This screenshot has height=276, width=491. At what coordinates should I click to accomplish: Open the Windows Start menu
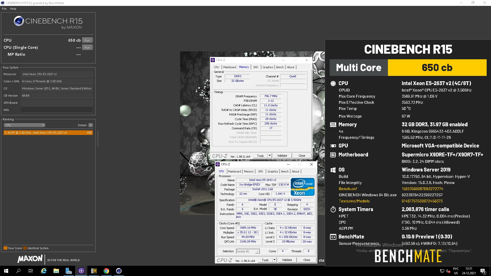[6, 271]
